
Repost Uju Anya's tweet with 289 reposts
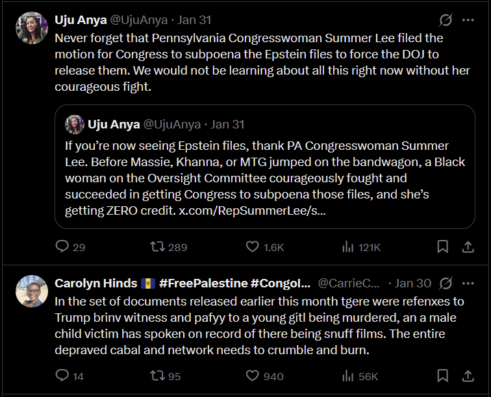tap(157, 247)
